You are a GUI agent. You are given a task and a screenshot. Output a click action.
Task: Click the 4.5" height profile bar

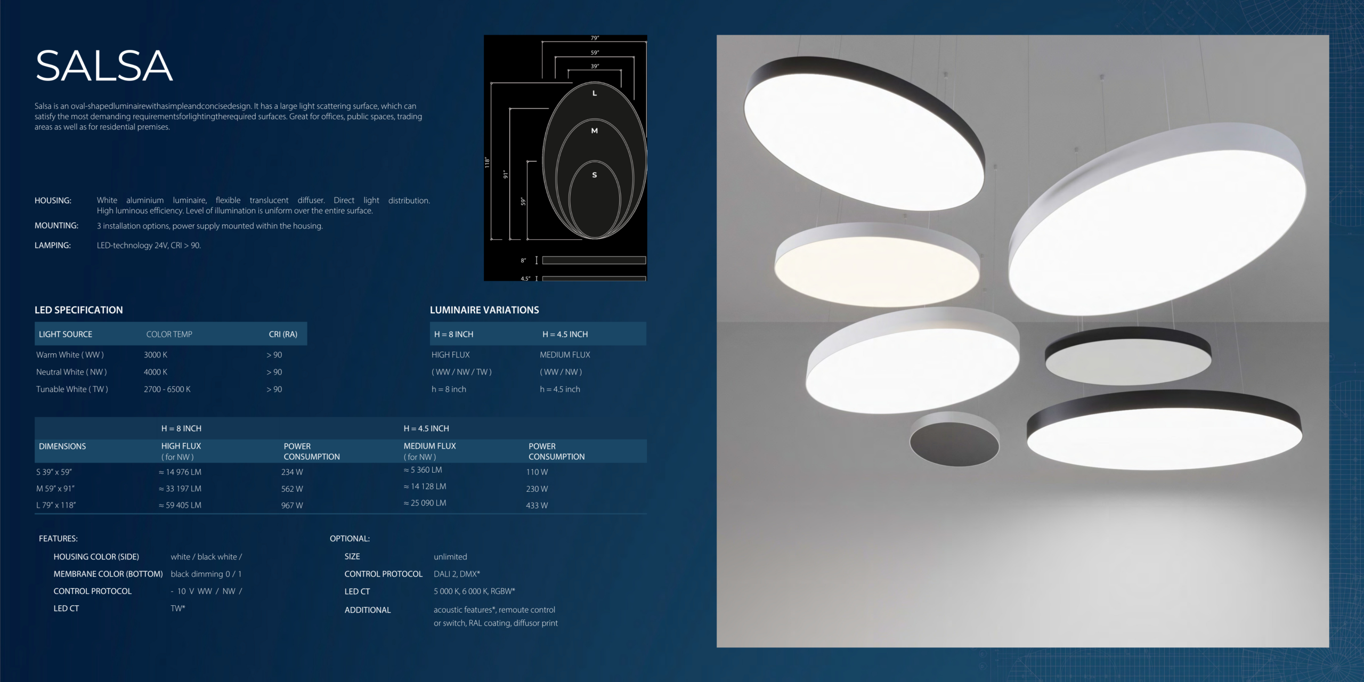tap(594, 279)
